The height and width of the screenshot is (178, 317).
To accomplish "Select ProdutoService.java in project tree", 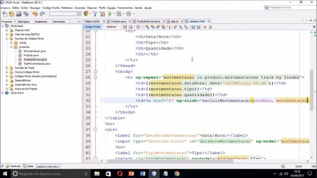I will (x=35, y=59).
